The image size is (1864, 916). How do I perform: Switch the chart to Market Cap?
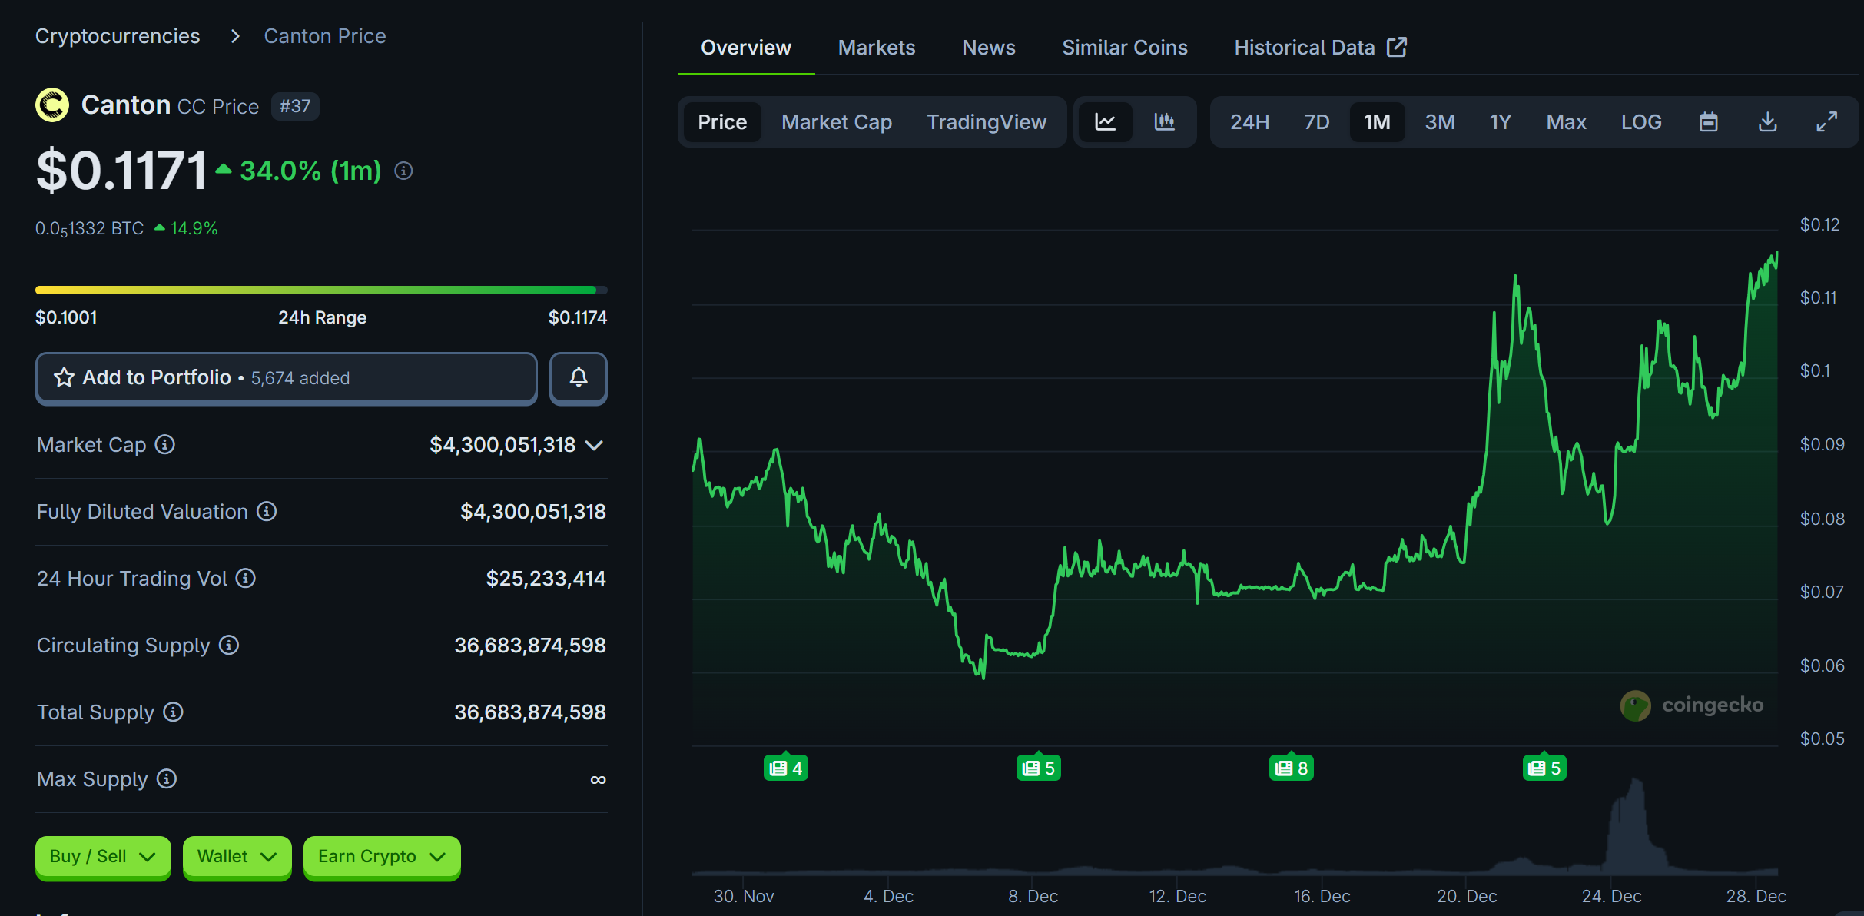836,121
